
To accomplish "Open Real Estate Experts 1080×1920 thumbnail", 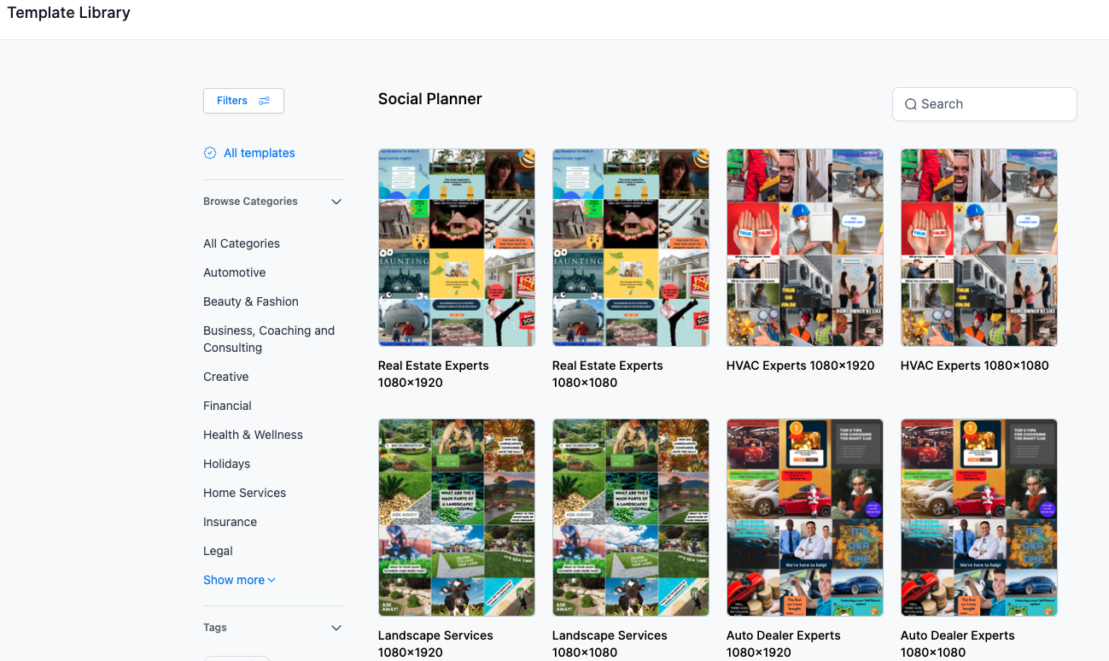I will pyautogui.click(x=457, y=248).
